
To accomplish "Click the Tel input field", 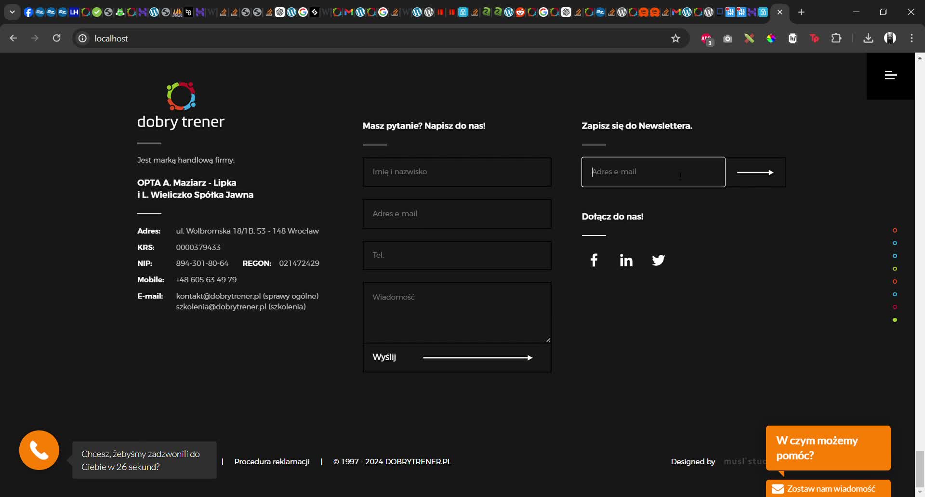I will tap(457, 255).
